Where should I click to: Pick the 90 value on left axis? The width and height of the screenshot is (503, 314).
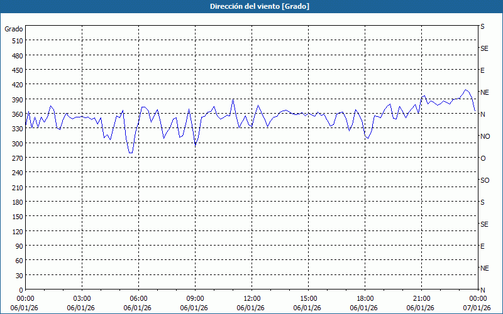click(18, 246)
